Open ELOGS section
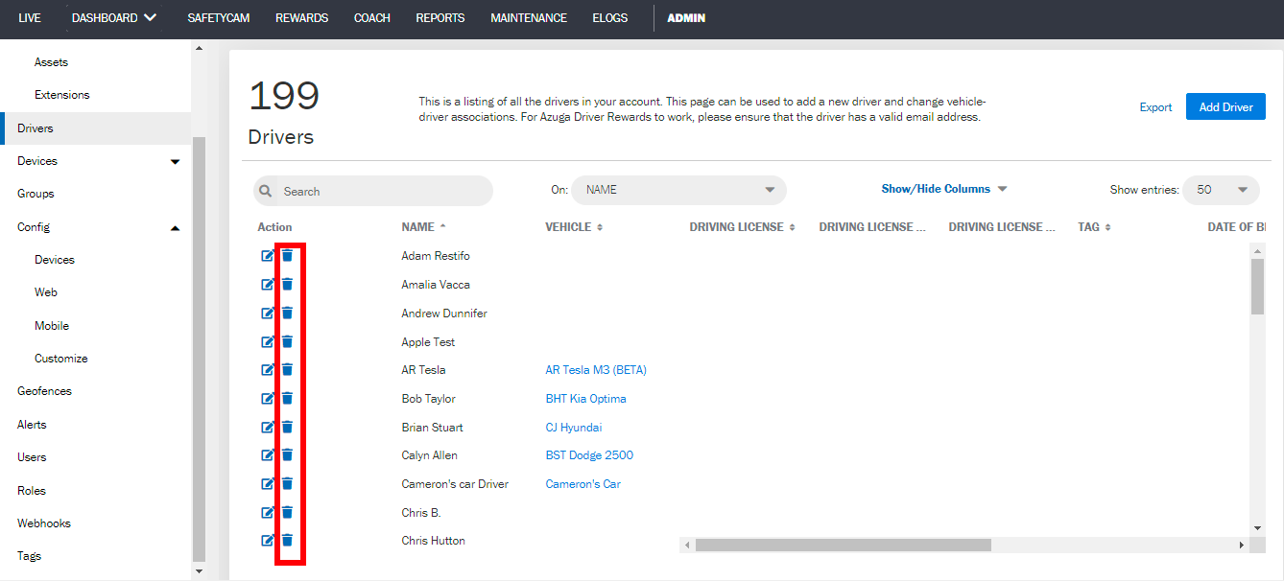Viewport: 1284px width, 581px height. click(x=610, y=18)
